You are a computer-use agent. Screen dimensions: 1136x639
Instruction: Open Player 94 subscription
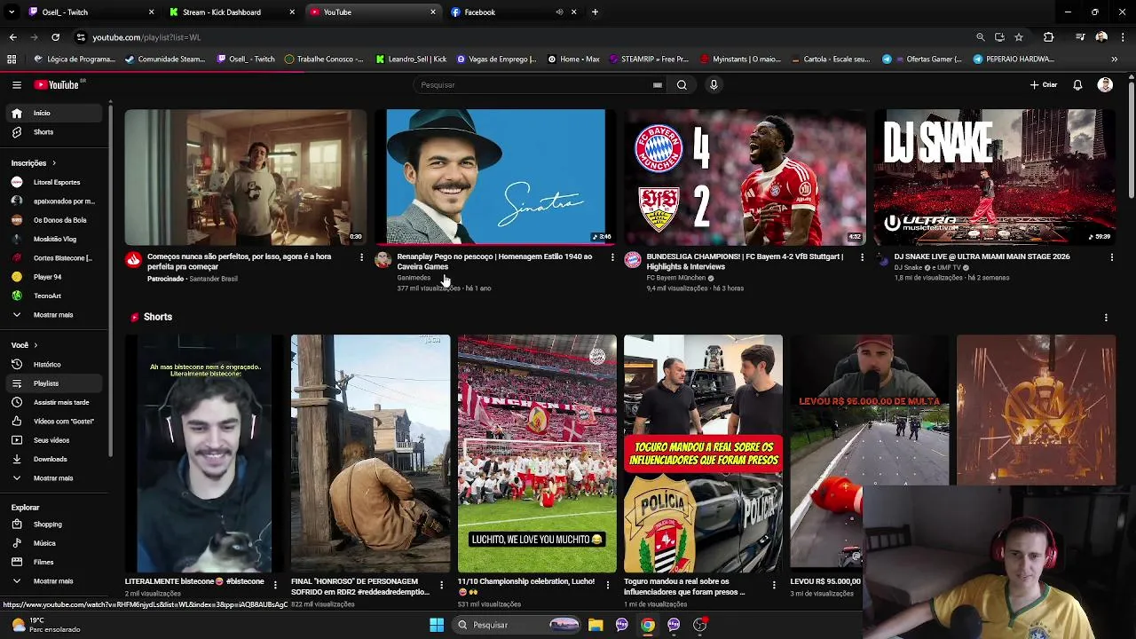point(56,277)
